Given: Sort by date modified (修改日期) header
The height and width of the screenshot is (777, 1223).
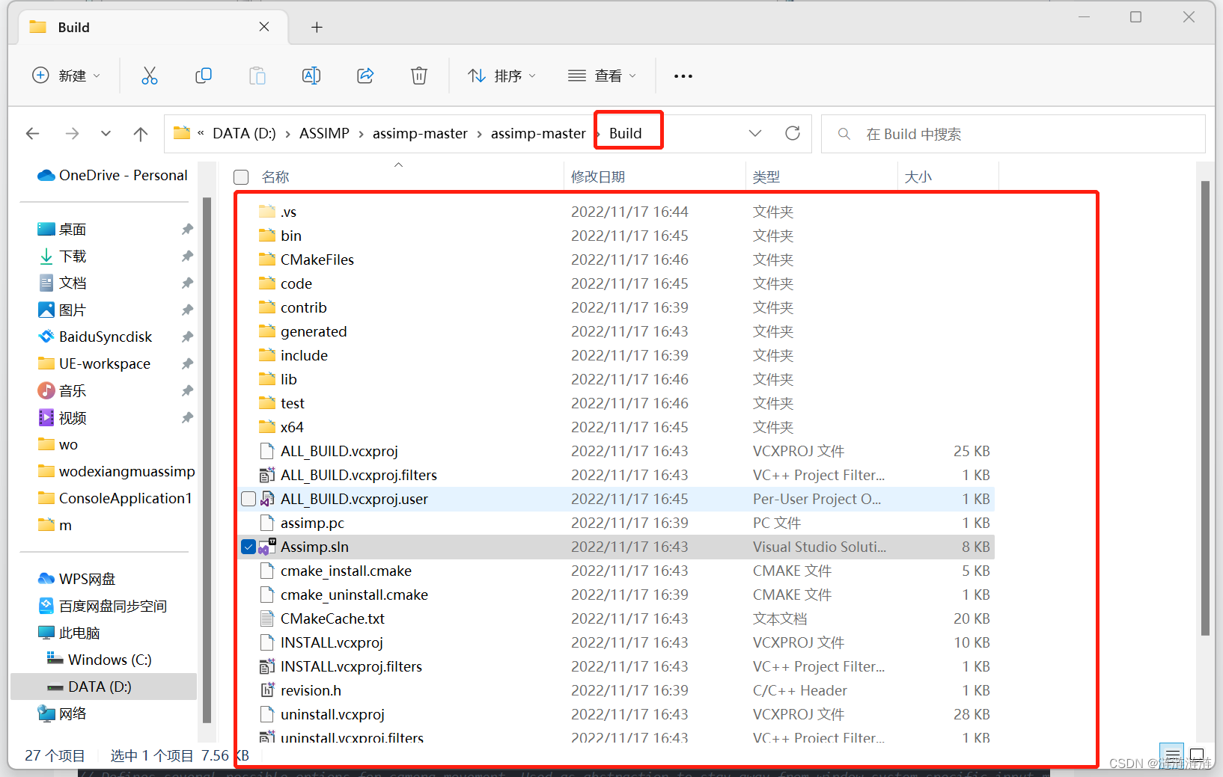Looking at the screenshot, I should click(x=598, y=177).
